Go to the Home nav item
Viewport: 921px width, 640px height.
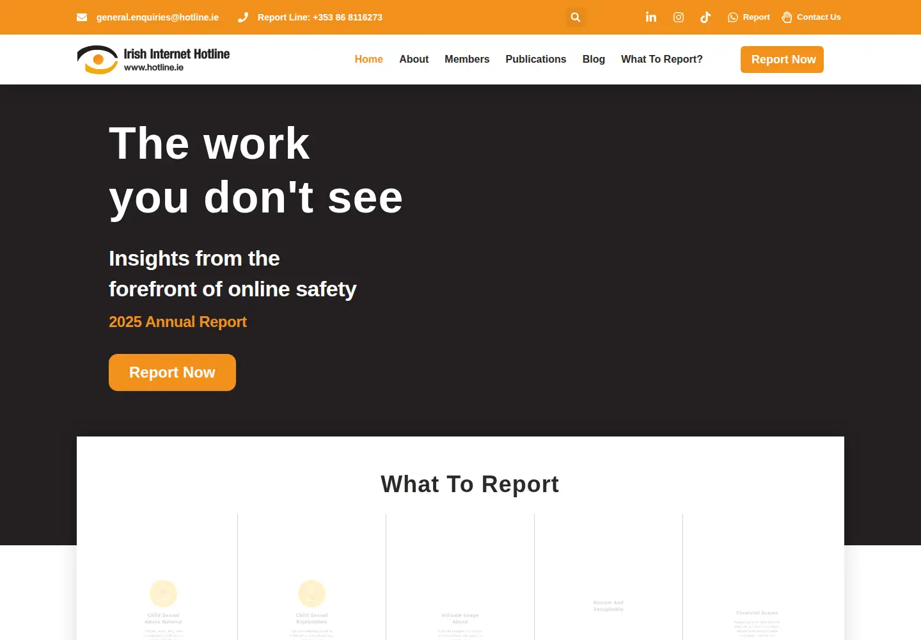pos(369,60)
